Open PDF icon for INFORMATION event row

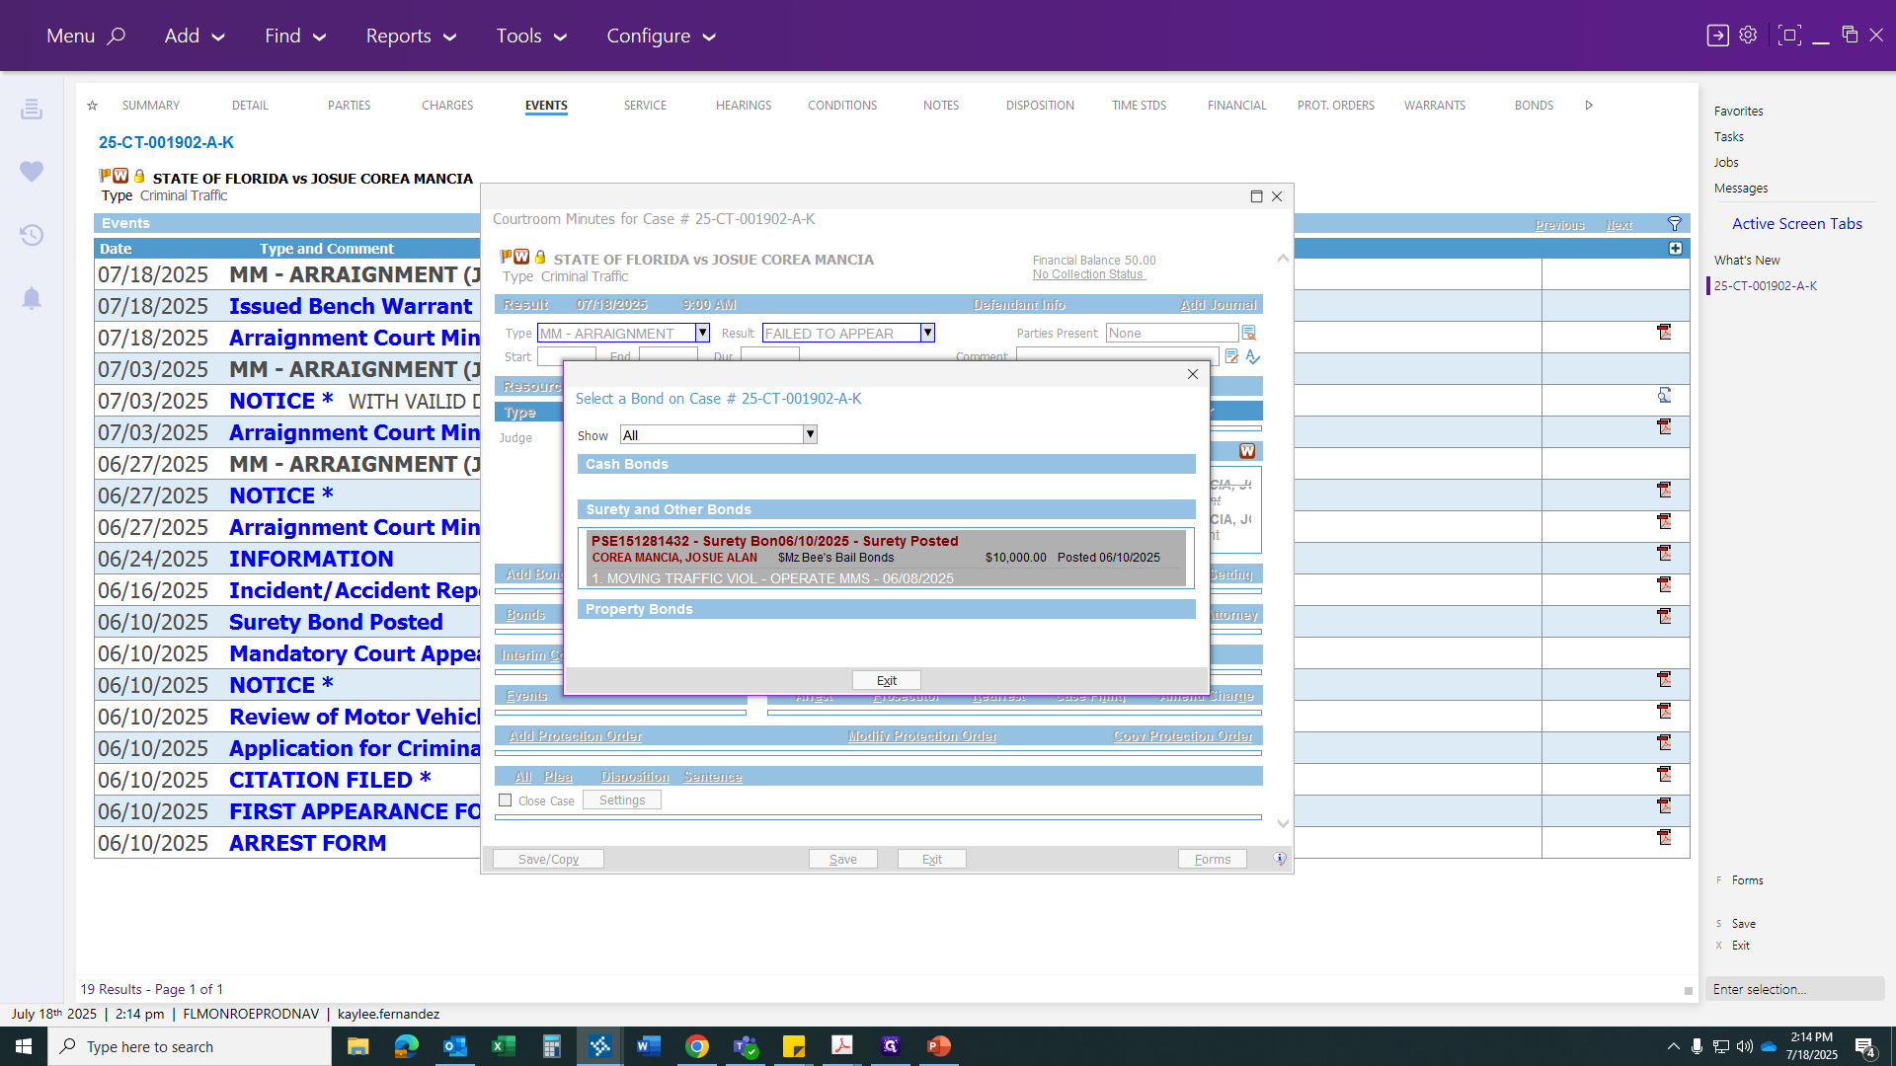[1664, 554]
